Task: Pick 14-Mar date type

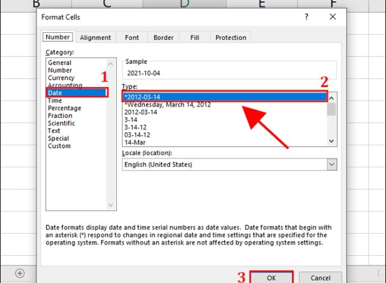Action: click(x=135, y=143)
